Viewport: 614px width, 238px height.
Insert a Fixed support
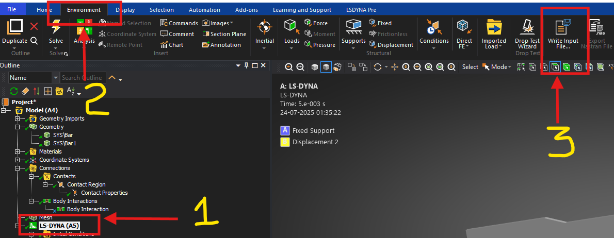click(380, 23)
